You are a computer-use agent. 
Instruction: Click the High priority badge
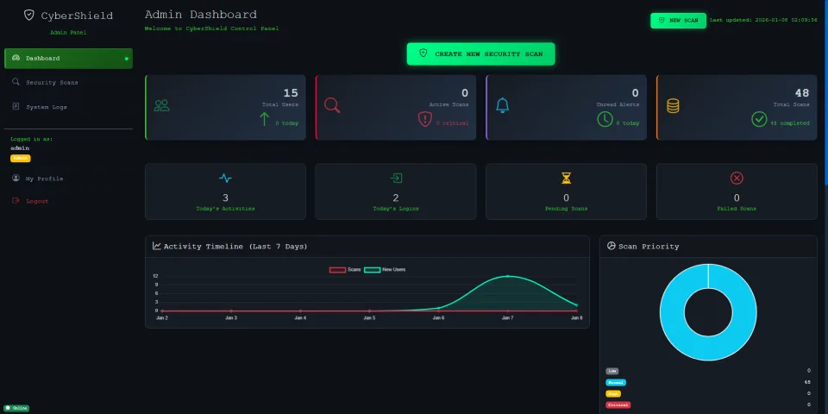(x=613, y=394)
